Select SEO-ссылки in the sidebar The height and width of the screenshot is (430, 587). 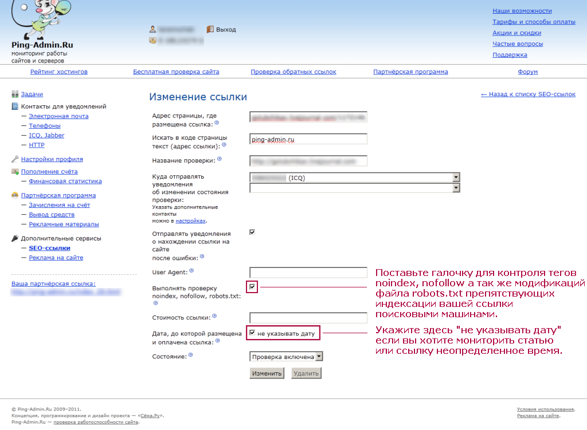click(x=49, y=248)
